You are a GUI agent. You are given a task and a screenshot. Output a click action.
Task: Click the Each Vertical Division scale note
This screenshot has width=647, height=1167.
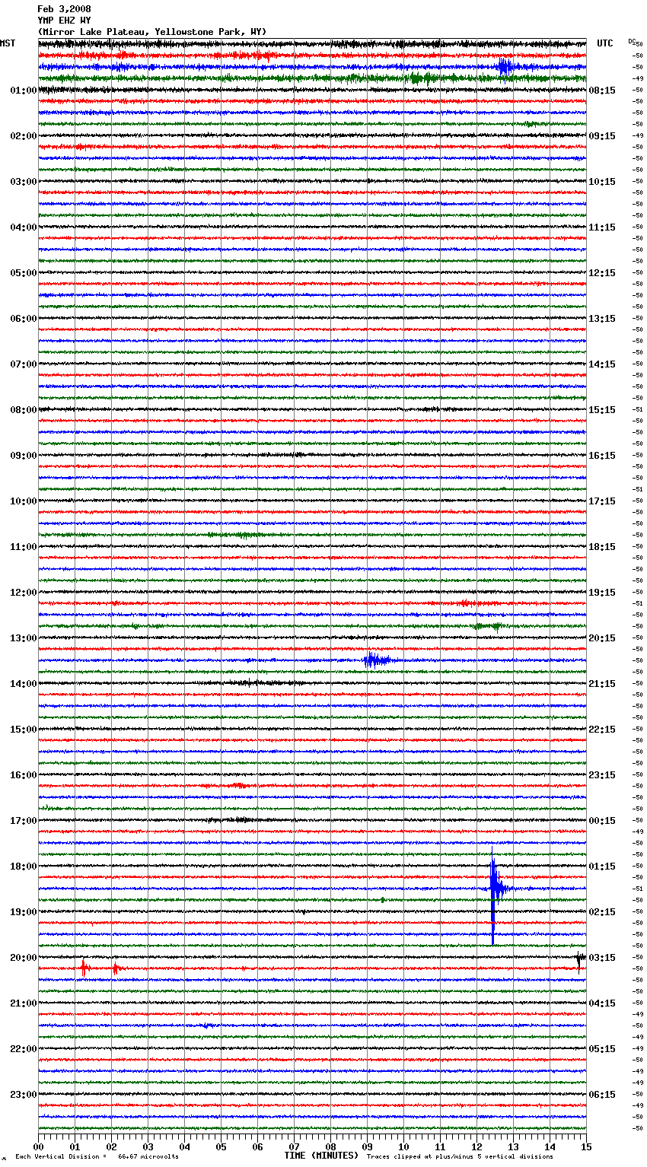point(97,1157)
